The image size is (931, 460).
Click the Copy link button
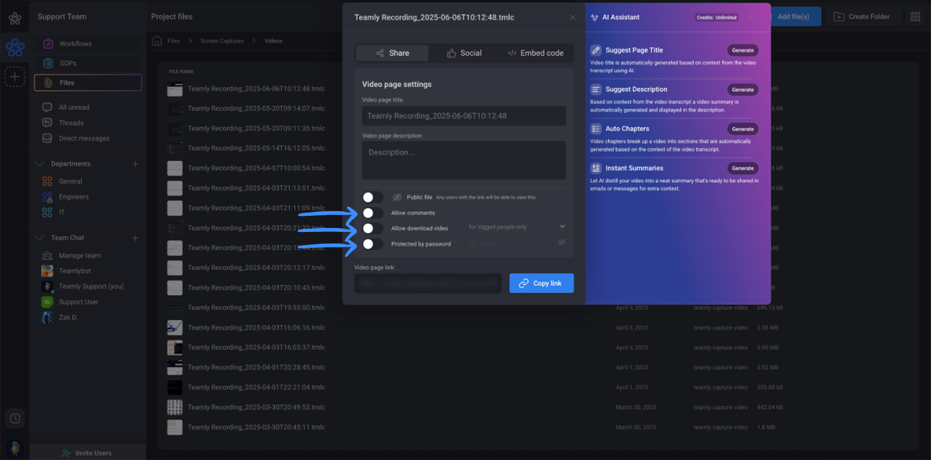pyautogui.click(x=541, y=283)
